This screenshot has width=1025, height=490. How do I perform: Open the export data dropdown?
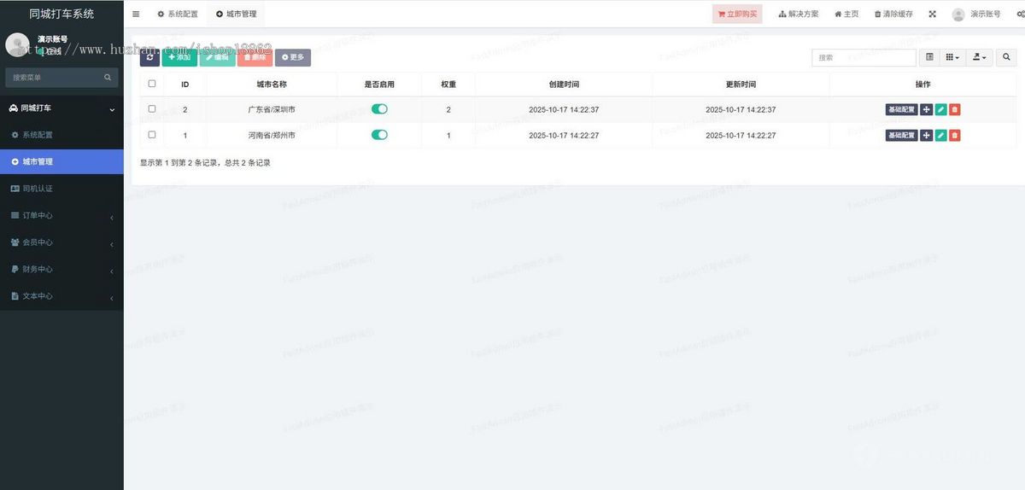pos(980,57)
